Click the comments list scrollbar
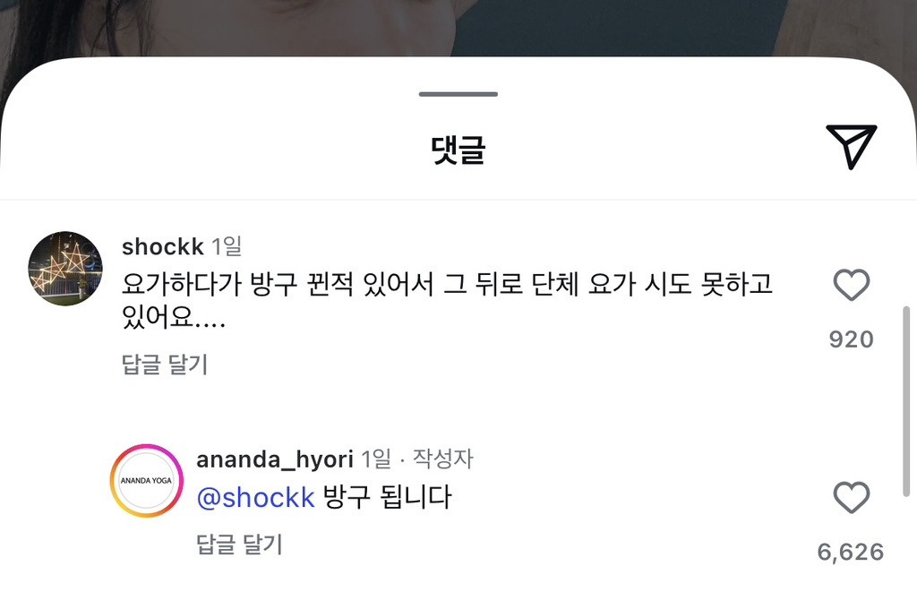The height and width of the screenshot is (609, 917). coord(906,401)
